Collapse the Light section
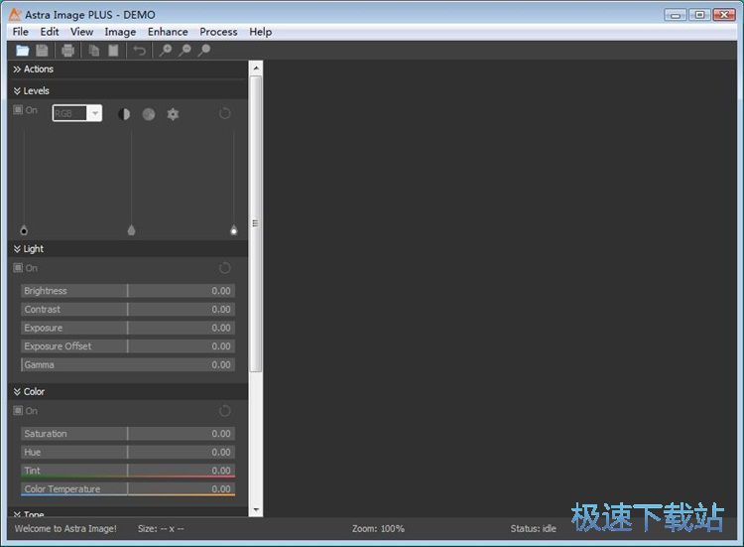This screenshot has height=547, width=744. [17, 249]
